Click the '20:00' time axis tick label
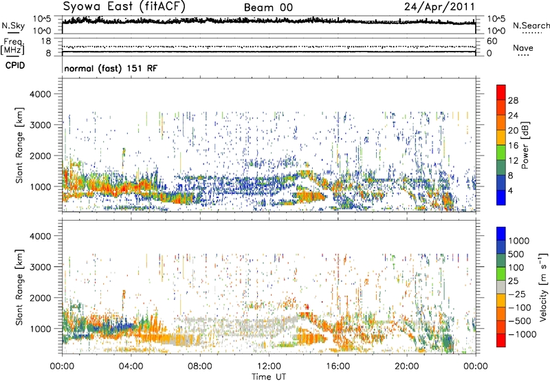Viewport: 550px width, 381px height. (407, 367)
